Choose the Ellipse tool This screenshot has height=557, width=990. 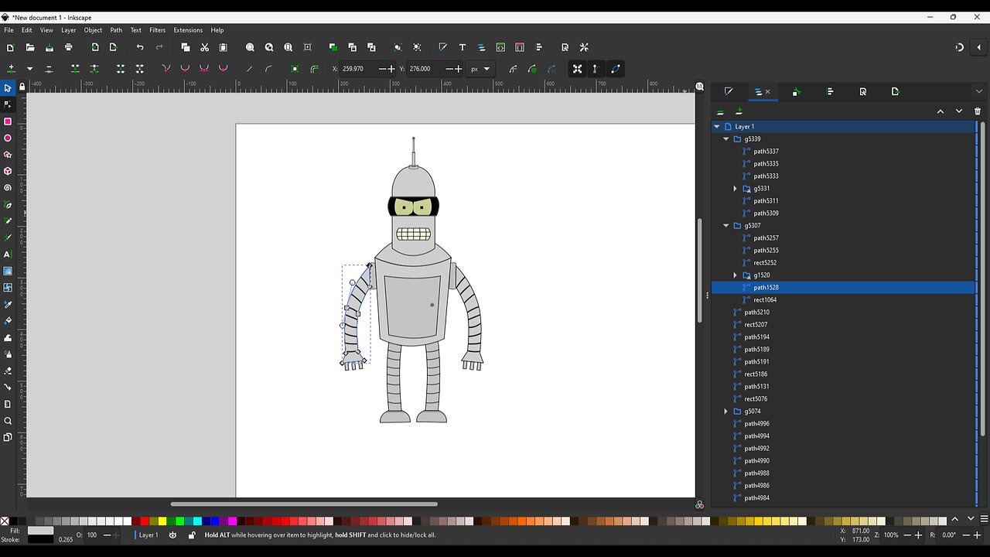coord(8,138)
